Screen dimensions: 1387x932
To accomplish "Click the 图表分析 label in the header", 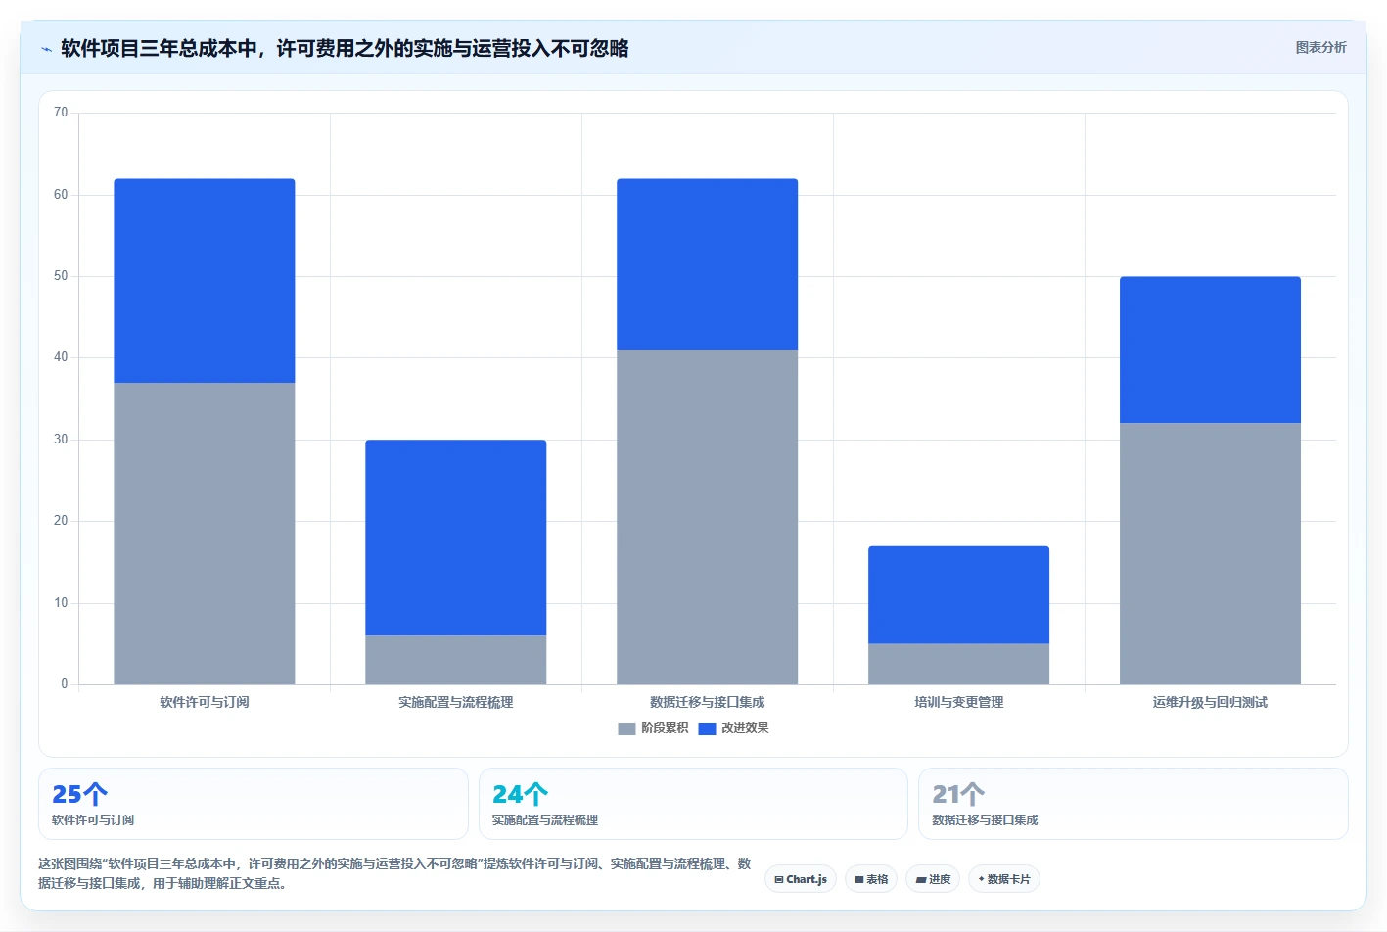I will coord(1320,47).
